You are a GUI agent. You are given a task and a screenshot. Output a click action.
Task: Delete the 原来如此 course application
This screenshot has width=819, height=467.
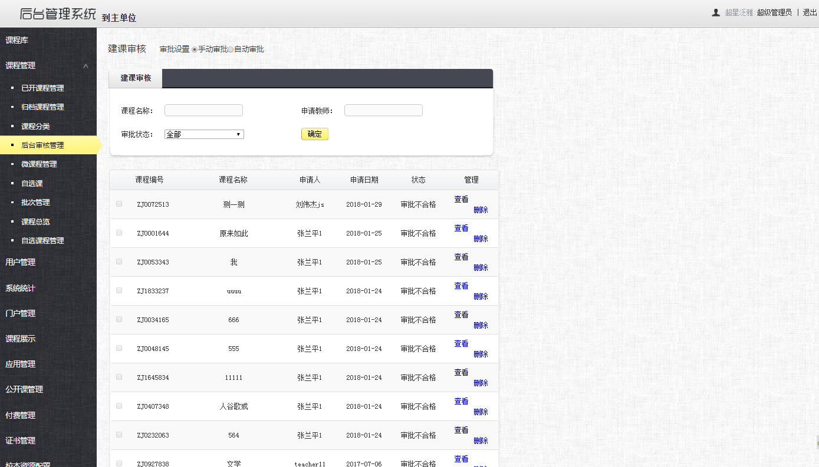[x=481, y=239]
